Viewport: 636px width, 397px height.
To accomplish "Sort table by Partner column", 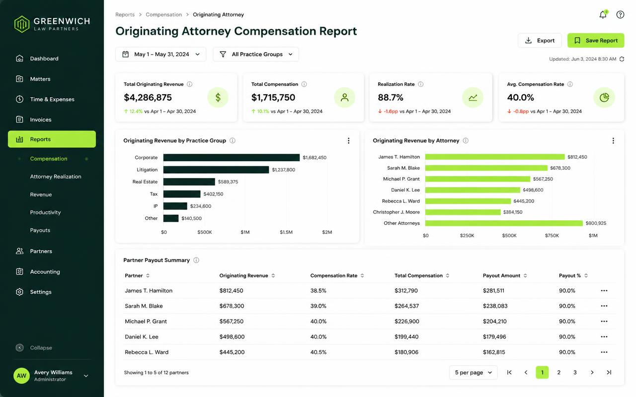I will tap(137, 275).
